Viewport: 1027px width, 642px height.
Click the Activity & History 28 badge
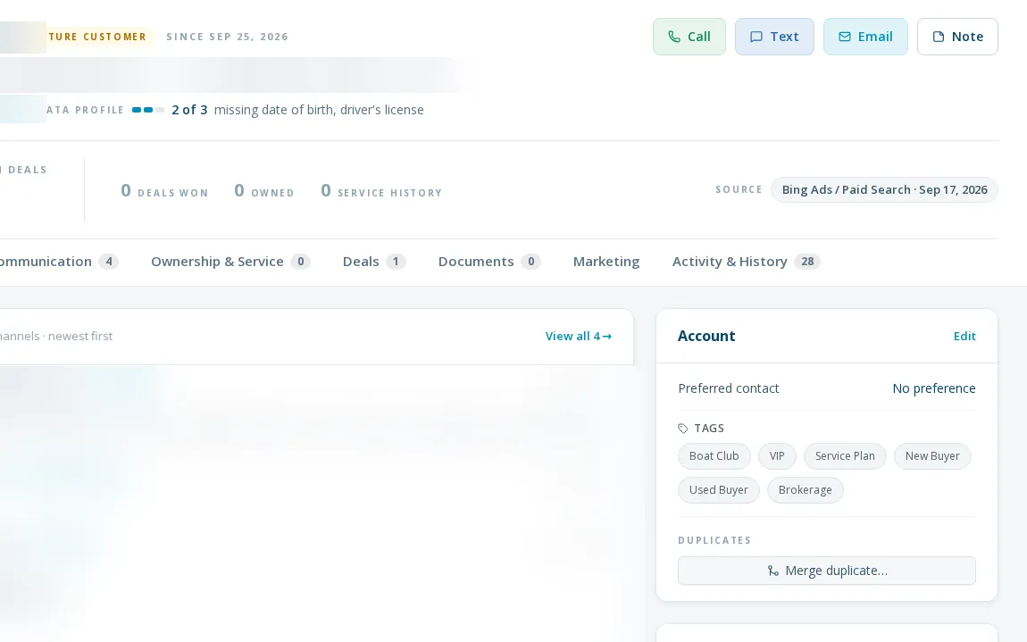click(807, 262)
